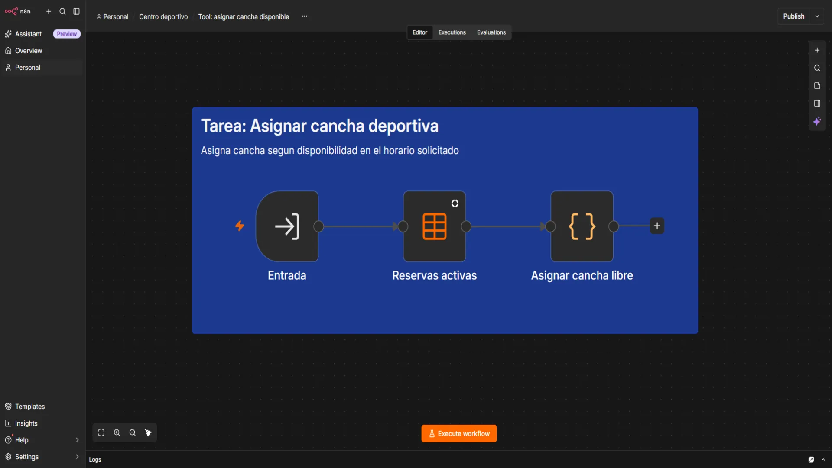Select the Entrada trigger node
The height and width of the screenshot is (468, 832).
click(287, 226)
